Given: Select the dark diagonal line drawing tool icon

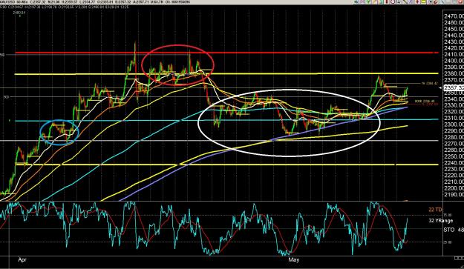Looking at the screenshot, I should [x=405, y=1].
